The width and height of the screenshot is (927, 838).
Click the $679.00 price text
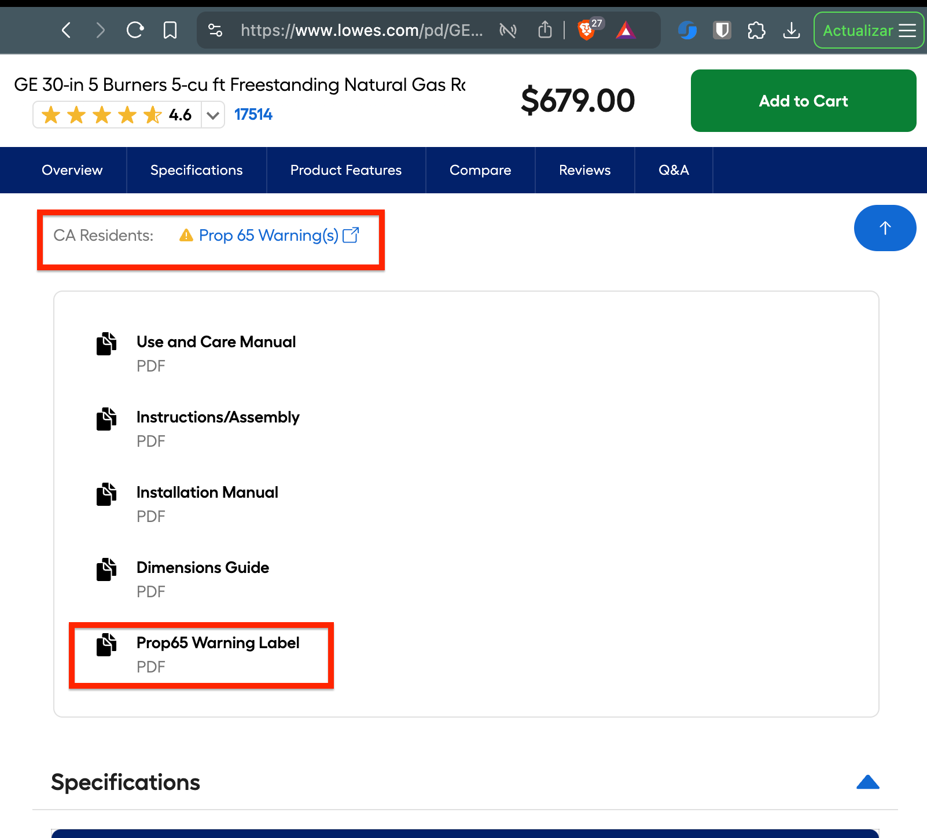tap(577, 101)
